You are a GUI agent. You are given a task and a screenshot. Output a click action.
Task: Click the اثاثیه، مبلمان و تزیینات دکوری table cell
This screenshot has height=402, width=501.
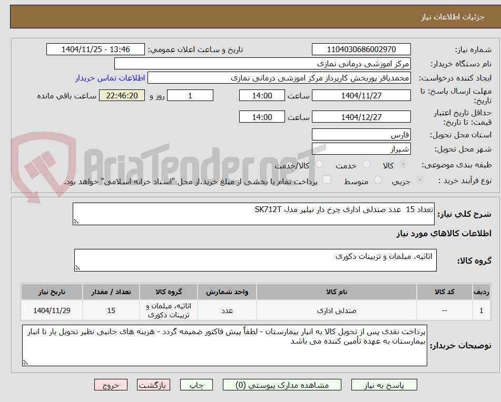169,310
